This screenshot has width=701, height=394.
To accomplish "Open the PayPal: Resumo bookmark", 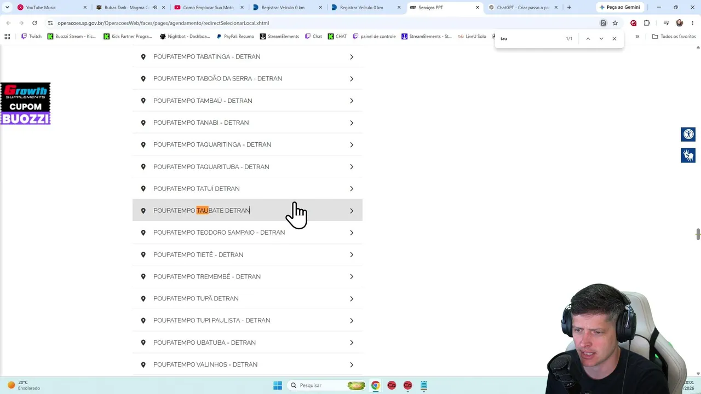I will [x=235, y=37].
